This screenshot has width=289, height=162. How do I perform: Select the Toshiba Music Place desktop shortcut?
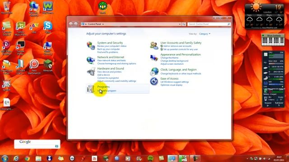tap(20, 28)
